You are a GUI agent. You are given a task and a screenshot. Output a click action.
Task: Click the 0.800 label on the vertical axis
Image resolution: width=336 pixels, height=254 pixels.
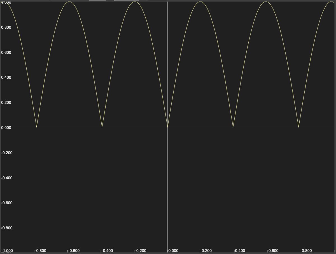pos(7,28)
